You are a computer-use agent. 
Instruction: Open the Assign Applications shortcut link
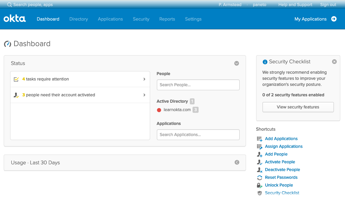(x=283, y=146)
